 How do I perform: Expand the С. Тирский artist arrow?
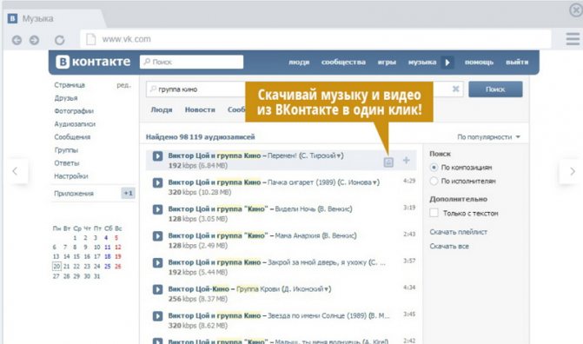tap(339, 155)
